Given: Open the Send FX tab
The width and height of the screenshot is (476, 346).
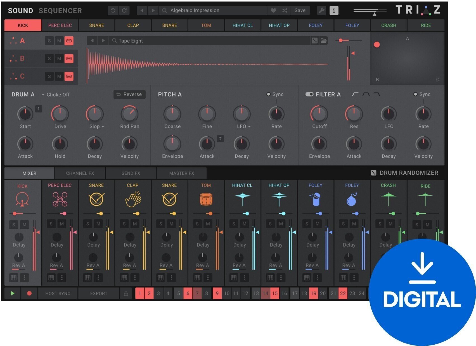Looking at the screenshot, I should tap(130, 173).
